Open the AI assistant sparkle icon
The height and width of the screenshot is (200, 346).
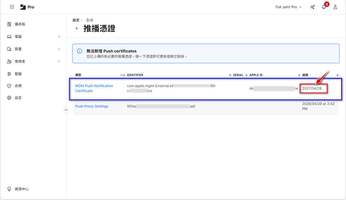313,7
